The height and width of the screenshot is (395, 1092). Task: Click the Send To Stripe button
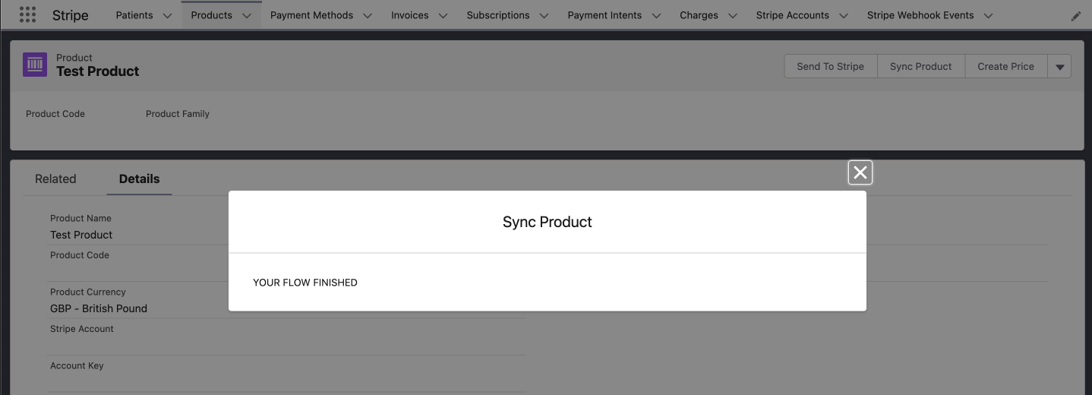point(830,67)
